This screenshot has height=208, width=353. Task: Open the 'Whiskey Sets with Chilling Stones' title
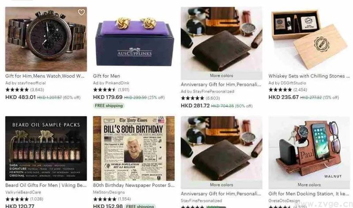tap(309, 76)
